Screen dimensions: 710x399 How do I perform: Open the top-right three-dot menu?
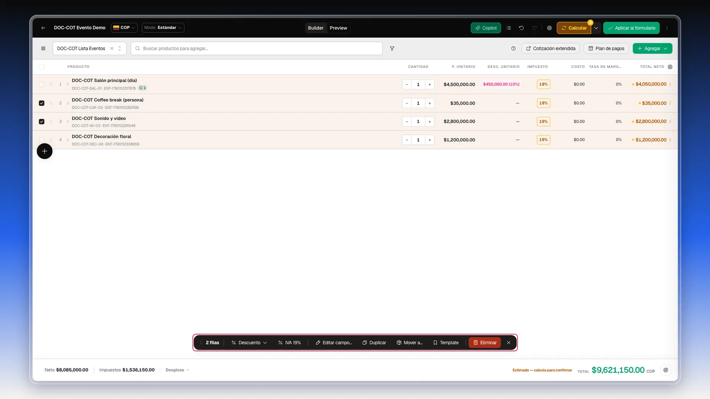click(x=667, y=28)
